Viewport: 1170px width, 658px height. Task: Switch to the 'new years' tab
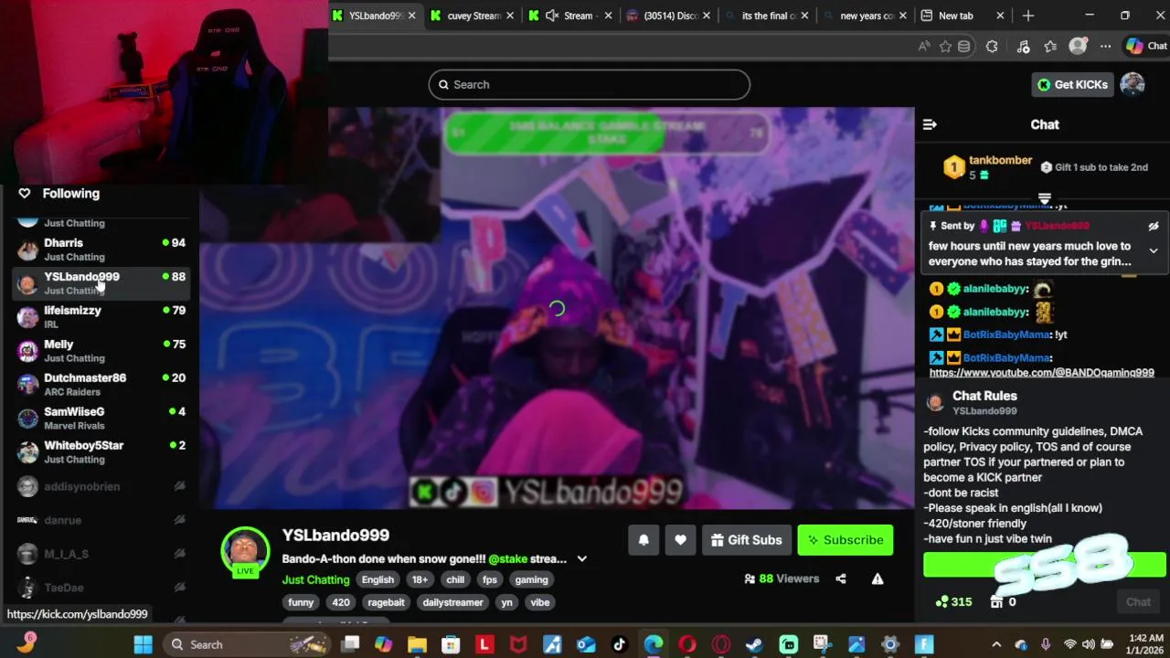tap(865, 16)
